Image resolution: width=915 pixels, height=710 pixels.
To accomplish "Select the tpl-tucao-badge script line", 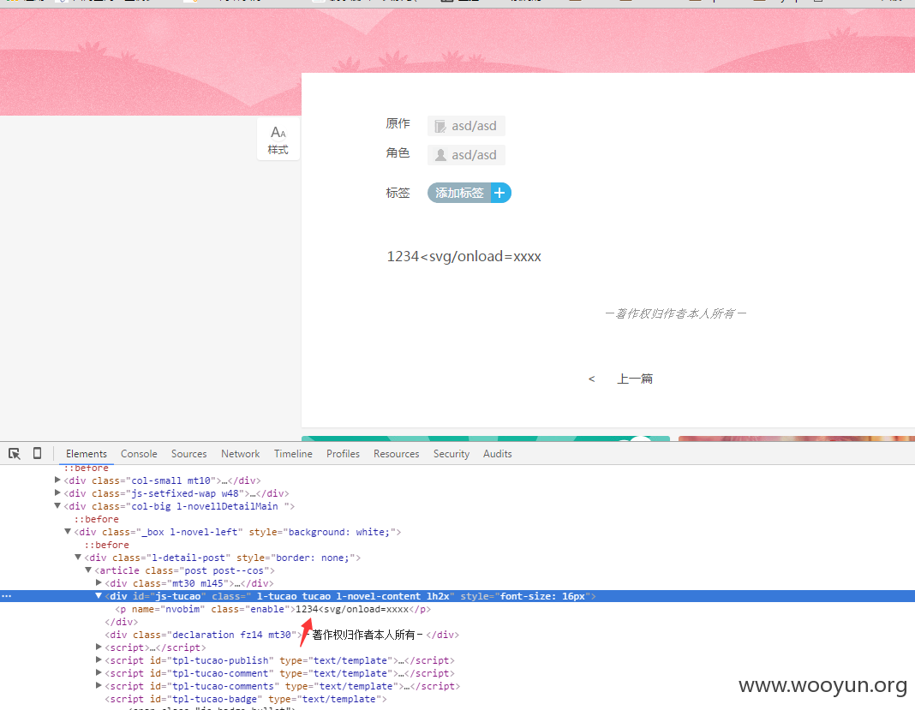I will 246,699.
